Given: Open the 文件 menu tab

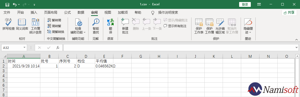Looking at the screenshot, I should (x=7, y=13).
